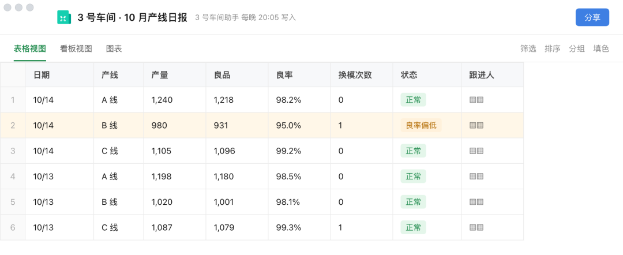623x255 pixels.
Task: Click the B 线 cell dated 10/14
Action: click(119, 126)
